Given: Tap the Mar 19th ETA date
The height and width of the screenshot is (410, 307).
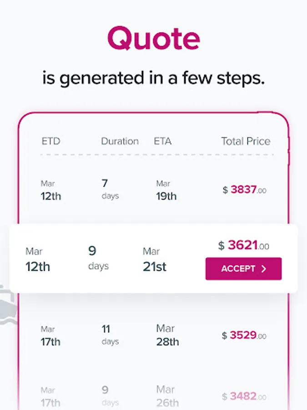Looking at the screenshot, I should tap(166, 190).
